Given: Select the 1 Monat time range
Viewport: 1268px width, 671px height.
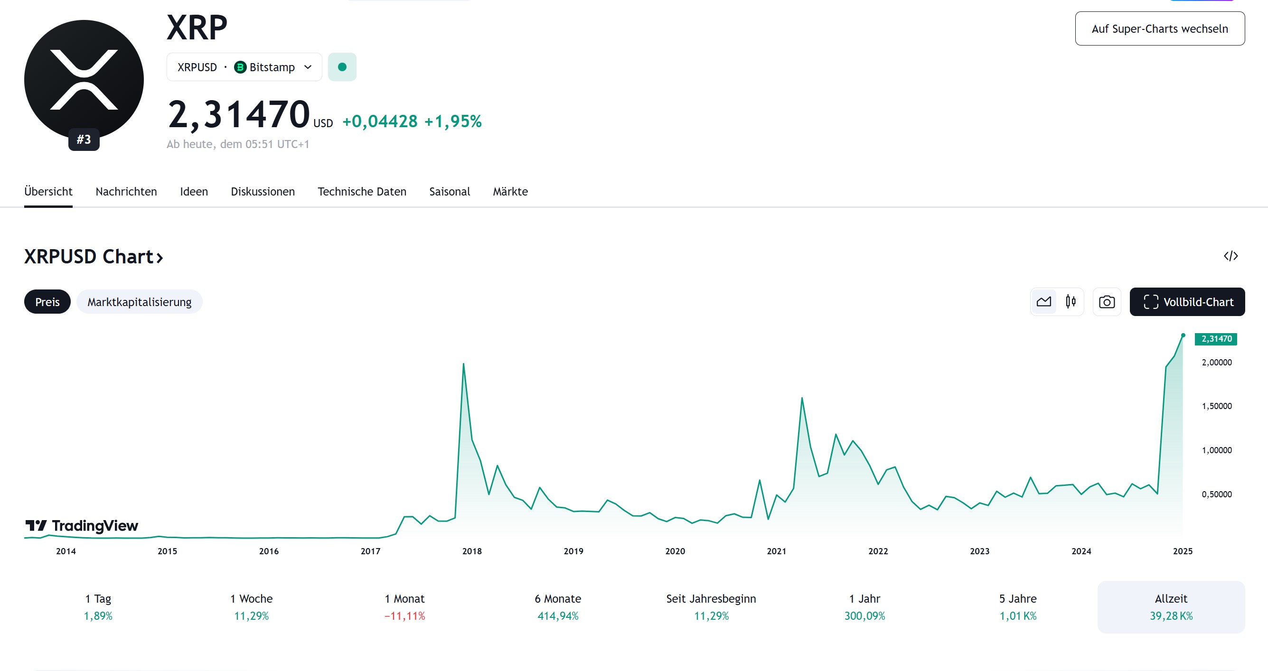Looking at the screenshot, I should pos(404,606).
